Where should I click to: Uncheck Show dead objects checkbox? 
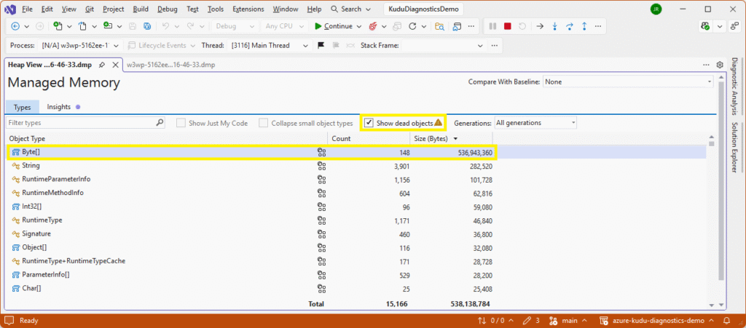(x=369, y=123)
